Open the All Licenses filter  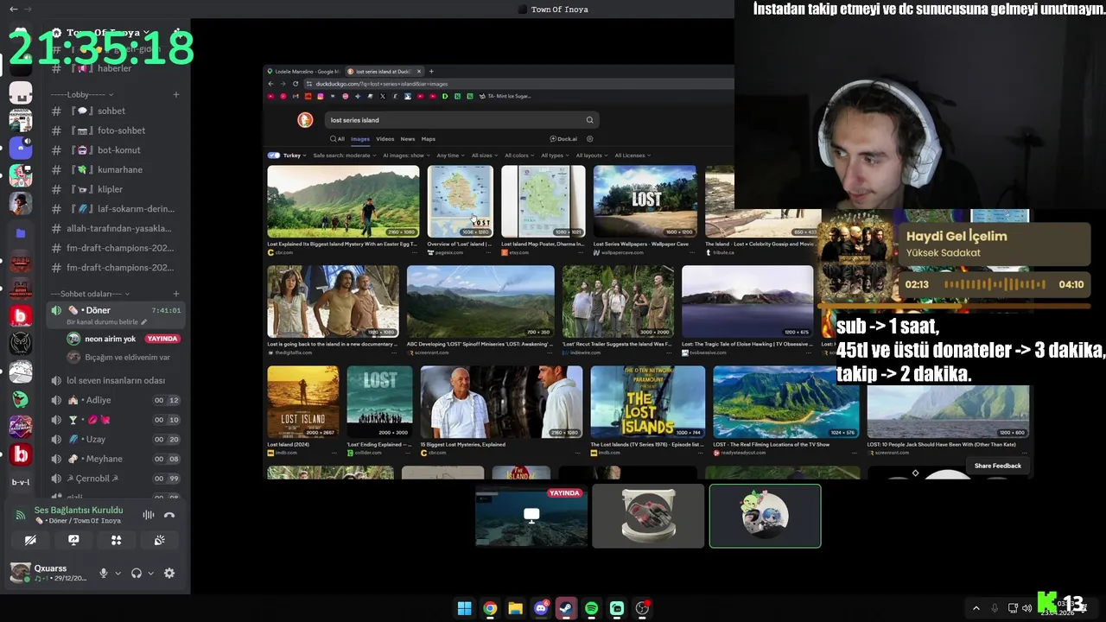tap(632, 155)
